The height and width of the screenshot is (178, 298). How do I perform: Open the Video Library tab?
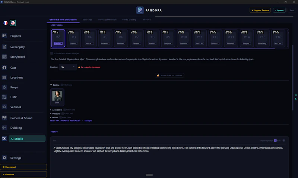(129, 20)
